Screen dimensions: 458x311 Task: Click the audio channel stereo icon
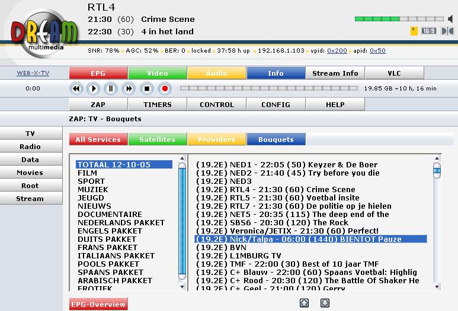447,31
